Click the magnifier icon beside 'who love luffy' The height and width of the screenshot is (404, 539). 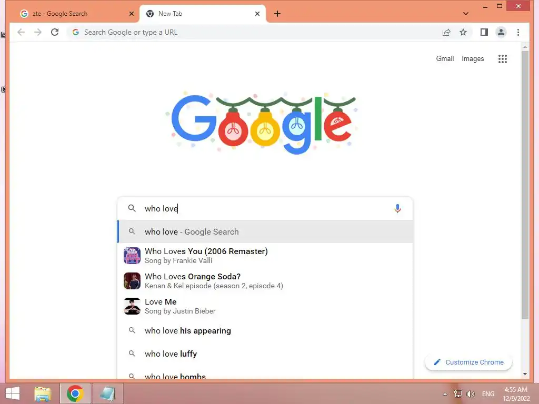132,353
